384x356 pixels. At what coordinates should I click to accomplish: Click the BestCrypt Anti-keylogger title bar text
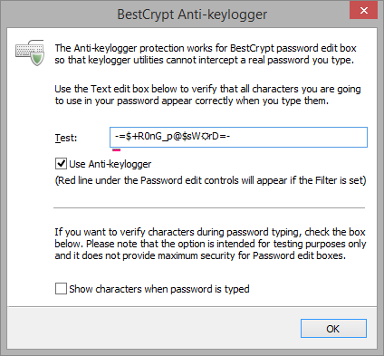192,14
